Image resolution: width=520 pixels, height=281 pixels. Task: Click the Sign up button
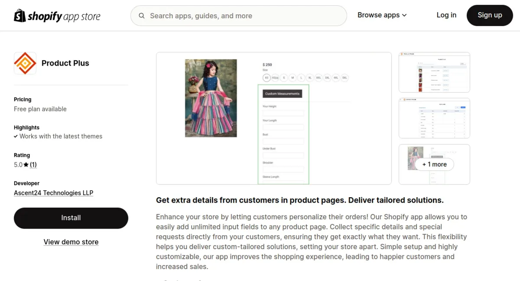pyautogui.click(x=490, y=16)
